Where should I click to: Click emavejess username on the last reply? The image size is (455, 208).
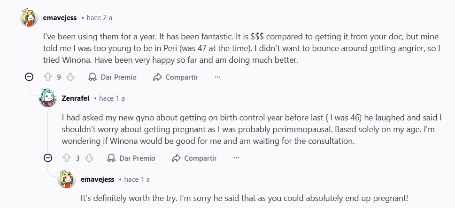(98, 179)
